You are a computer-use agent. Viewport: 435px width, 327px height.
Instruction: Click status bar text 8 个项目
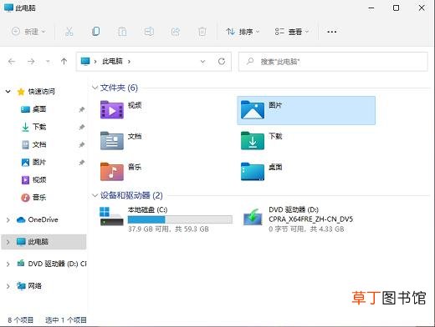pyautogui.click(x=20, y=320)
